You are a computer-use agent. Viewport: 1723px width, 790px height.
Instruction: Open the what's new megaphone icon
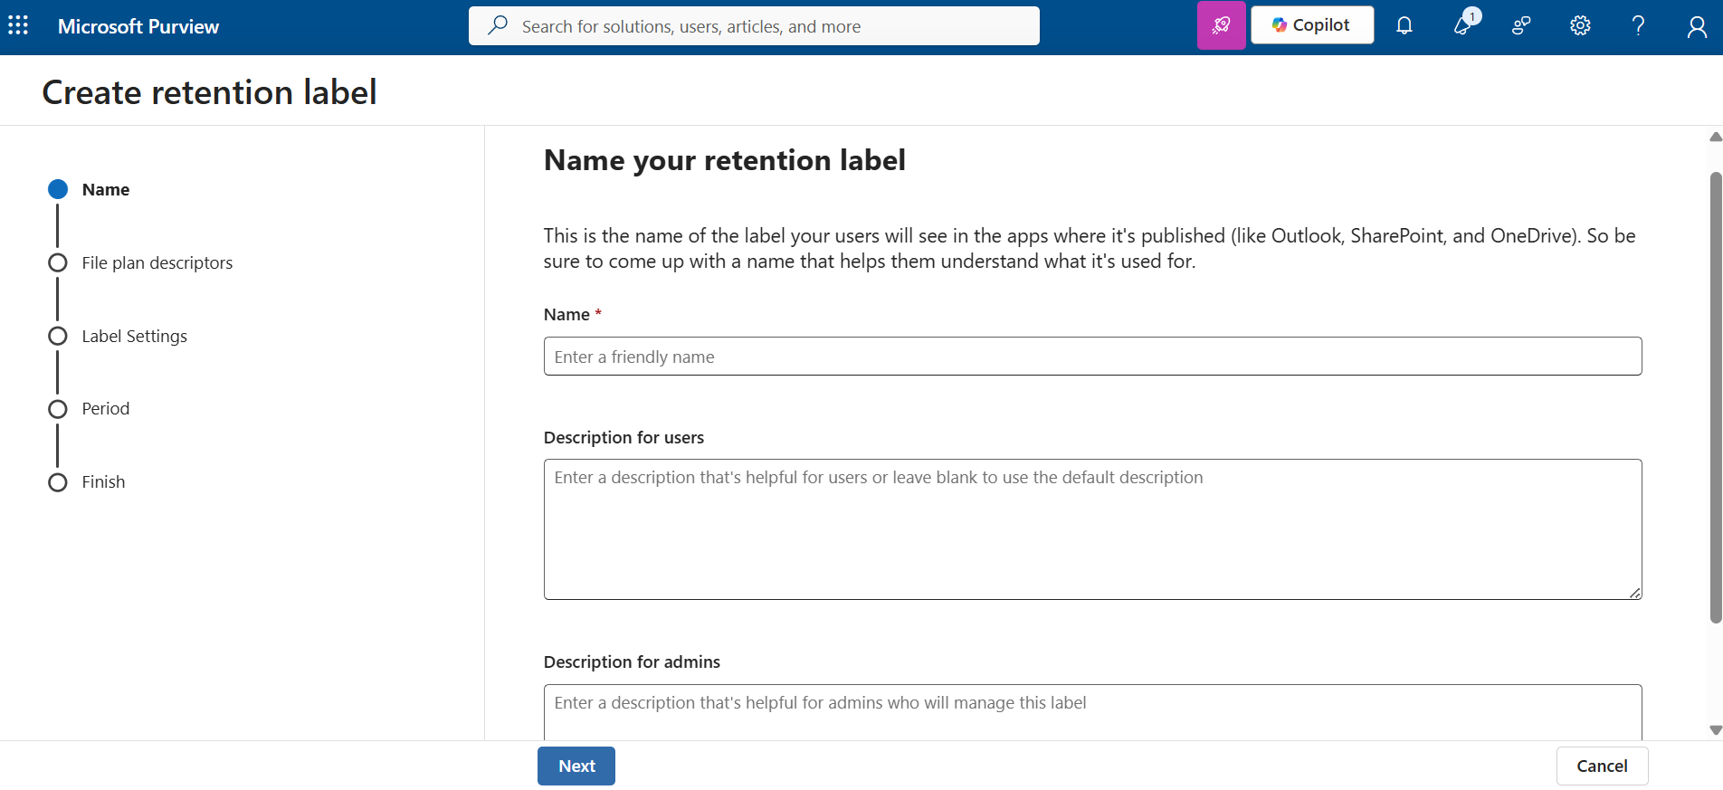pos(1464,24)
